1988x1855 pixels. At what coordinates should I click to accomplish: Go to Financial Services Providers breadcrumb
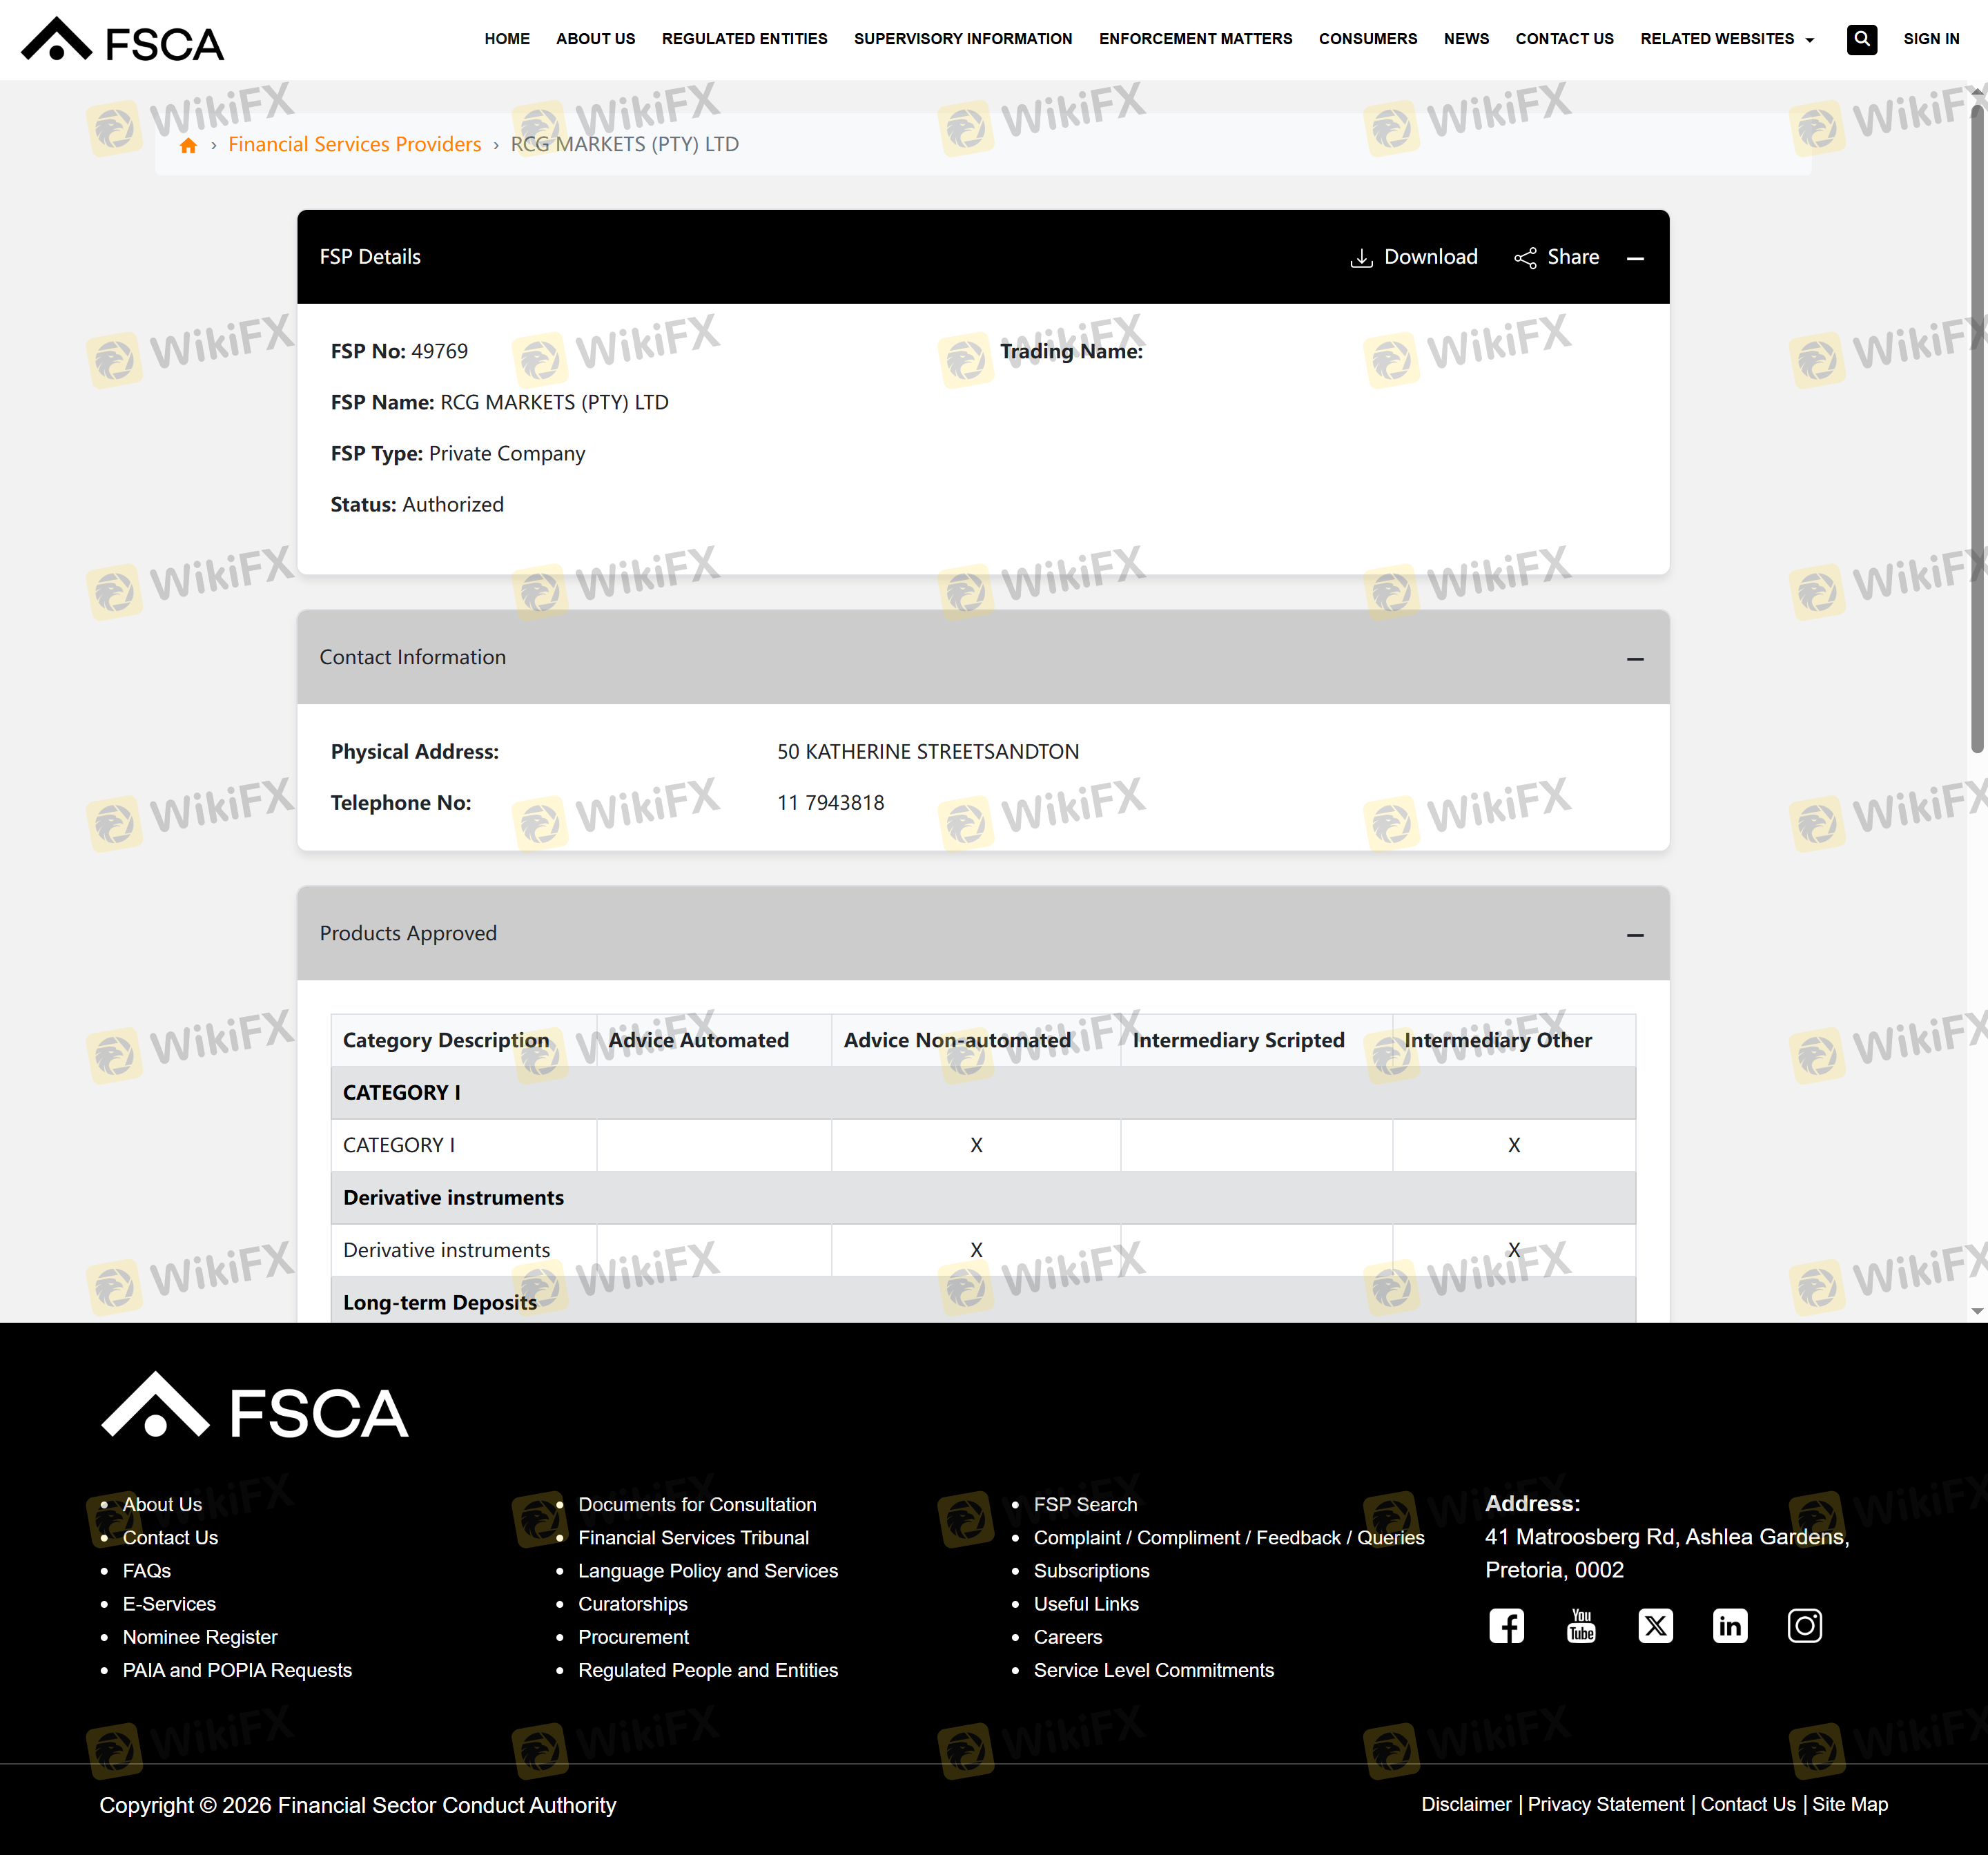tap(354, 144)
